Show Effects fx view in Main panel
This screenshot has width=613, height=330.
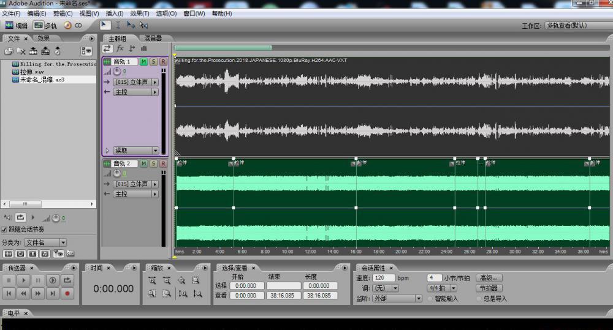point(120,48)
